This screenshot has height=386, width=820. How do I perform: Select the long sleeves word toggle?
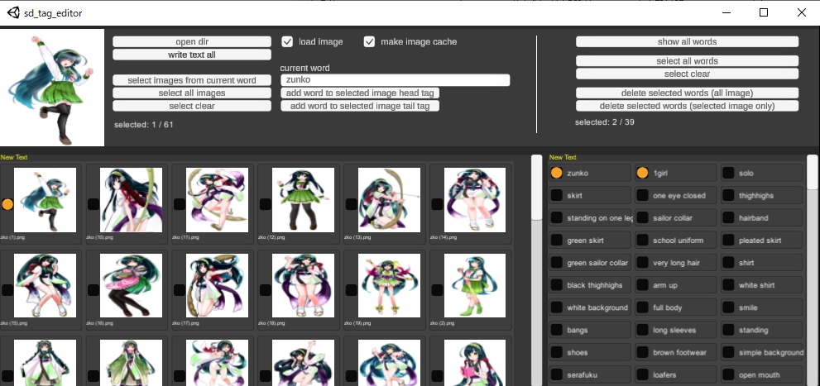[x=643, y=330]
